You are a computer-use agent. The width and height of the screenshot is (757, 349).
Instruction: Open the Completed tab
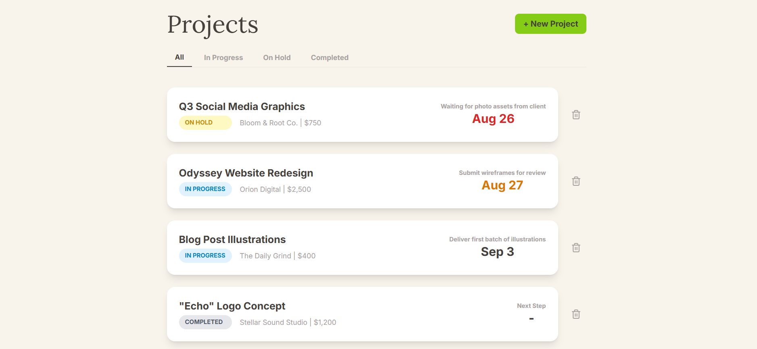click(329, 58)
